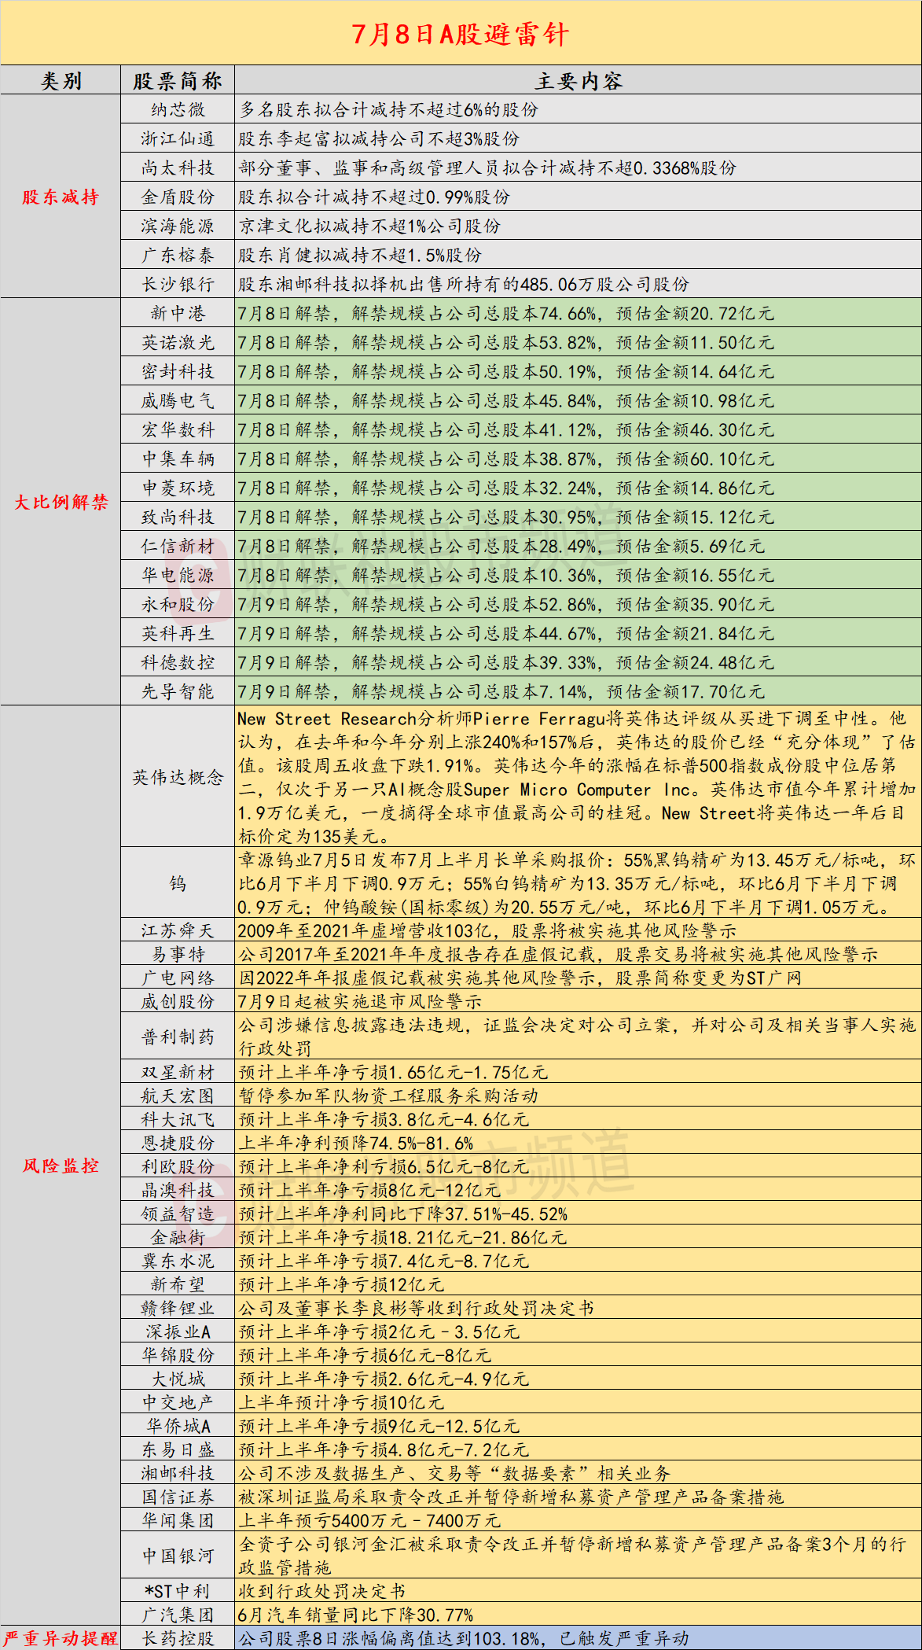Image resolution: width=922 pixels, height=1650 pixels.
Task: Choose the 东易日盛 name cell
Action: point(178,1449)
